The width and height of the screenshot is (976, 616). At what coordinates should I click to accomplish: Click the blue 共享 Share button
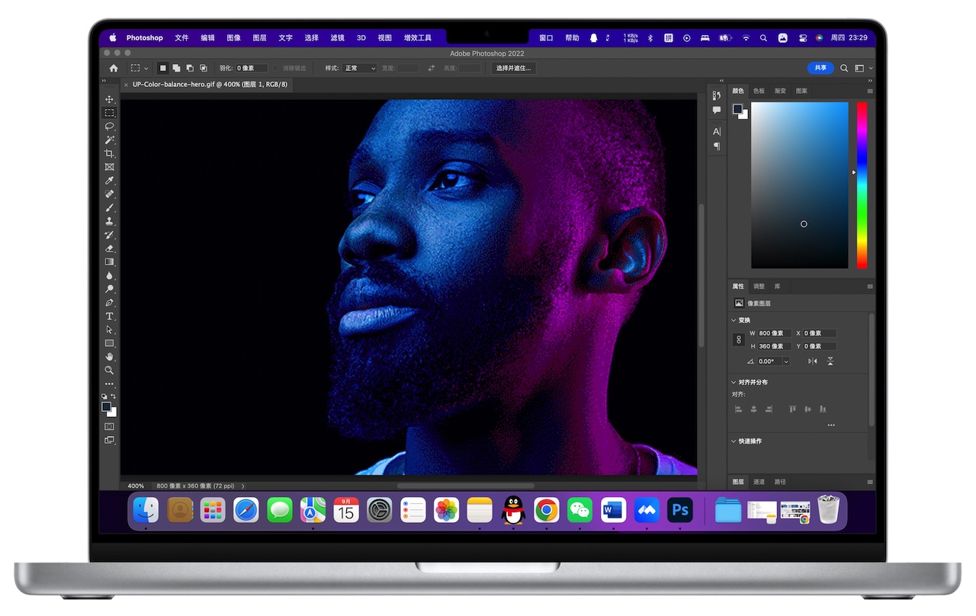tap(820, 68)
